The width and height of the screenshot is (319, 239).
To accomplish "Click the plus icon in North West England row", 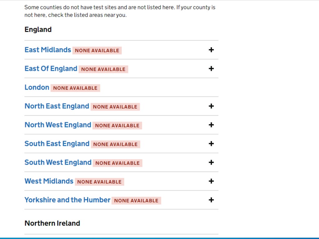I will pyautogui.click(x=211, y=125).
